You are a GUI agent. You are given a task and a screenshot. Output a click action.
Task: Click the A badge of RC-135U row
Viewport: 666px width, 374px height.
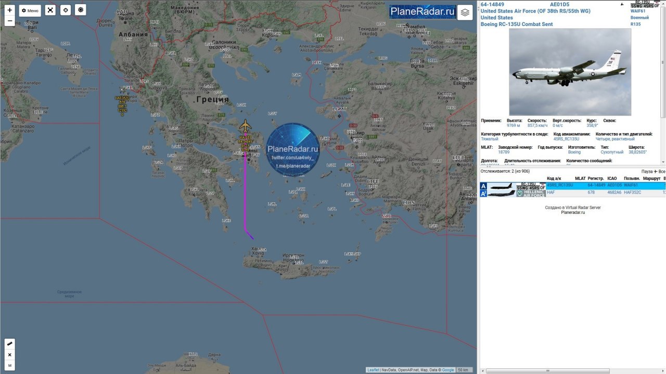tap(484, 186)
